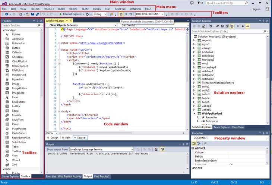Open Show output from dropdown
This screenshot has width=272, height=185.
pyautogui.click(x=101, y=149)
